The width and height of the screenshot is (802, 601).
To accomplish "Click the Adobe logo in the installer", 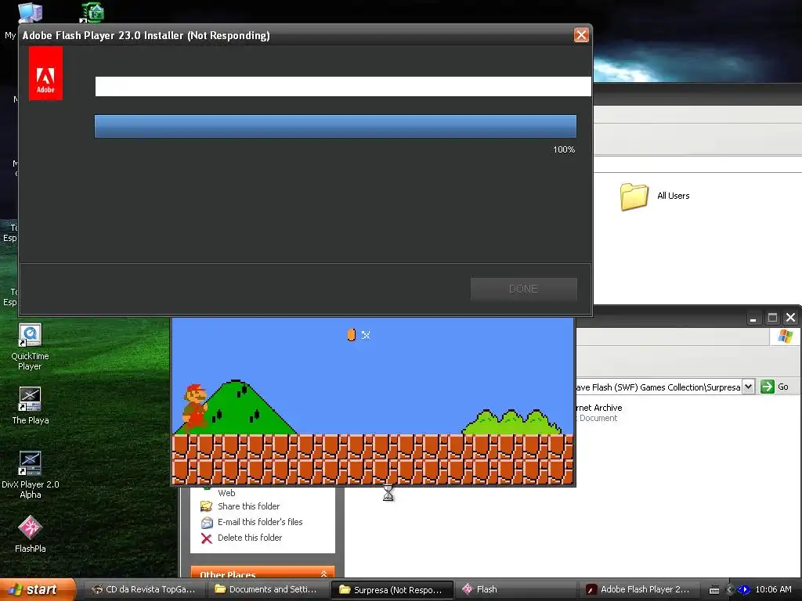I will [45, 73].
